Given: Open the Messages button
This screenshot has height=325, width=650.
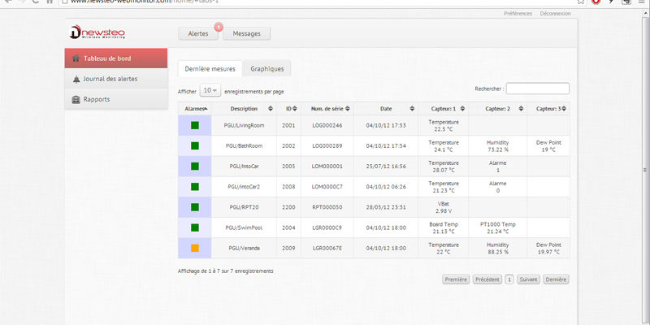Looking at the screenshot, I should [247, 34].
